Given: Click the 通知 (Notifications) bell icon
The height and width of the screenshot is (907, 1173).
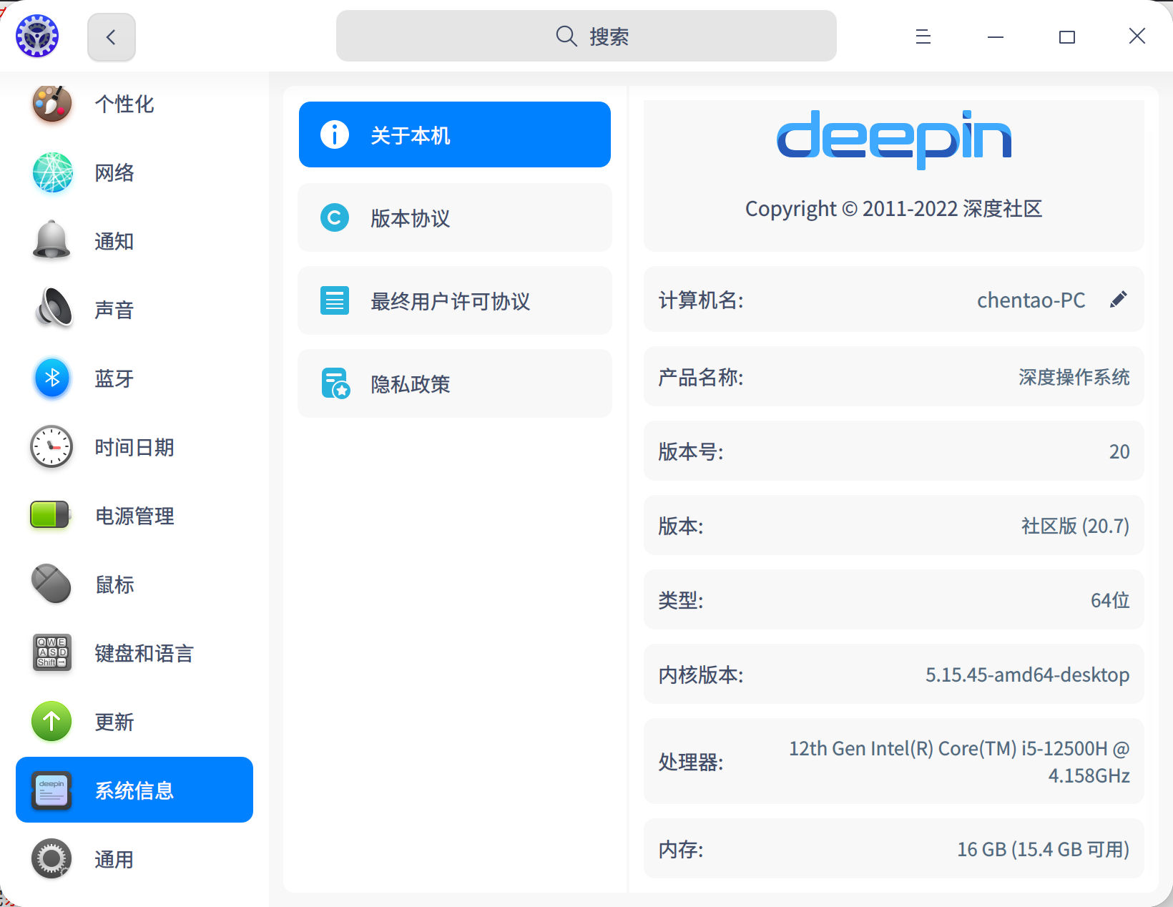Looking at the screenshot, I should pos(51,241).
